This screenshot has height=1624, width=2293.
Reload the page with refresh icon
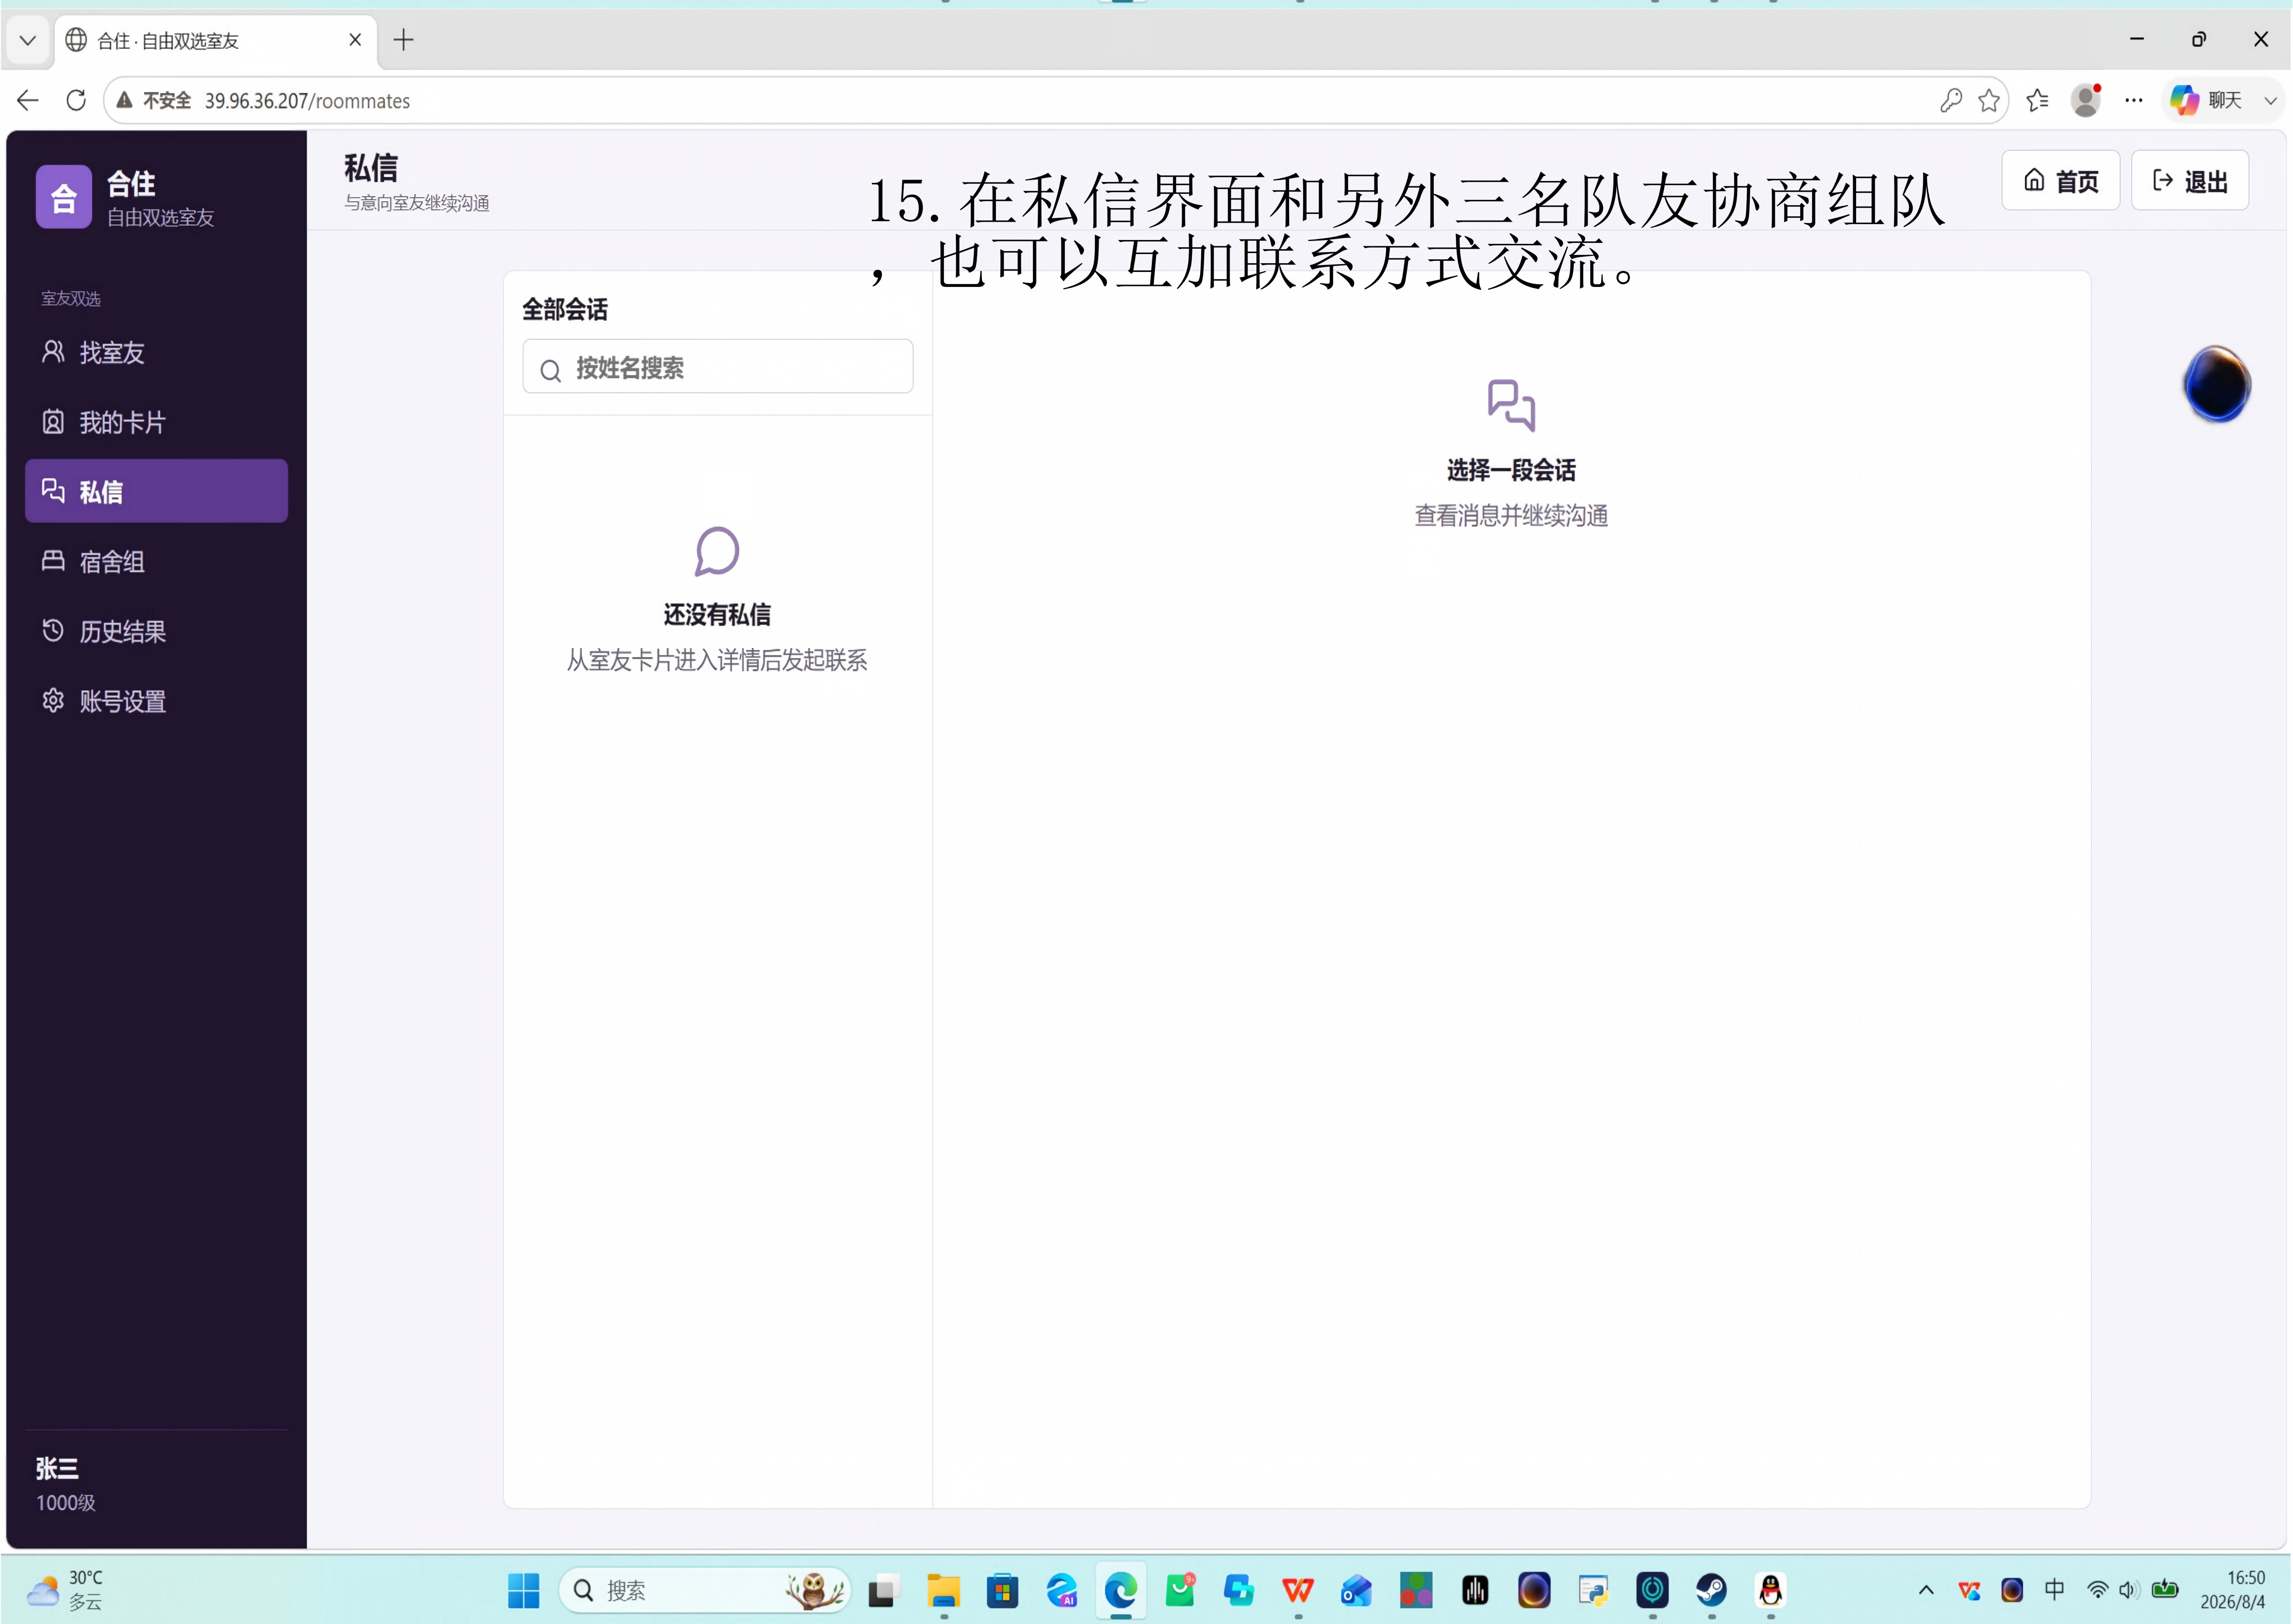(76, 100)
